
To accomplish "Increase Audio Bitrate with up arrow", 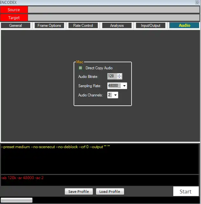I will tap(119, 75).
